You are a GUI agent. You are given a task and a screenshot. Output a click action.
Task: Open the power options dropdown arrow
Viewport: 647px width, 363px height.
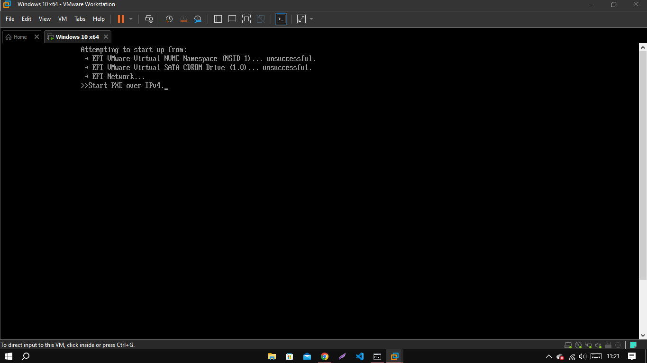click(x=131, y=19)
